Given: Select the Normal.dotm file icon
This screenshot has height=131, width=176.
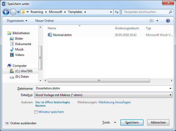Looking at the screenshot, I should 50,35.
